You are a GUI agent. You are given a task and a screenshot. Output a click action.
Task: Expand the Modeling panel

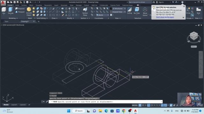click(x=13, y=18)
